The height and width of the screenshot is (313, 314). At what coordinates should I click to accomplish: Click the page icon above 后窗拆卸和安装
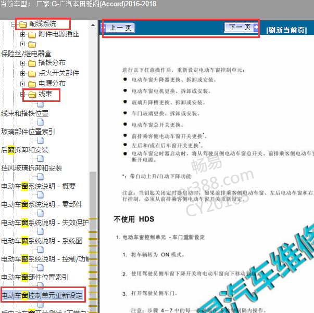click(x=41, y=140)
